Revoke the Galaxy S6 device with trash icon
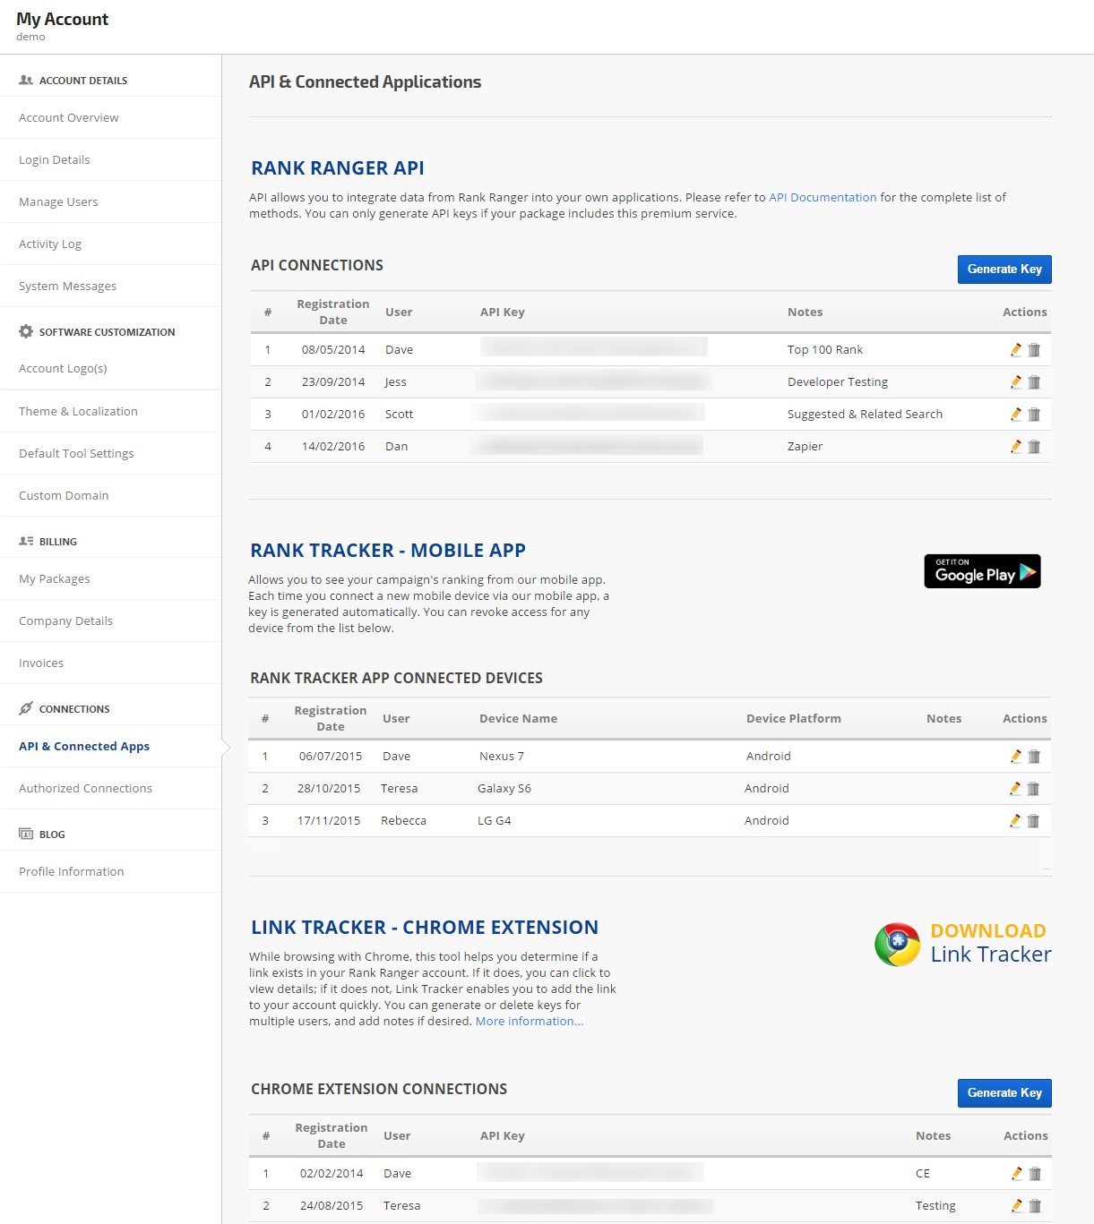Viewport: 1094px width, 1224px height. [x=1033, y=789]
